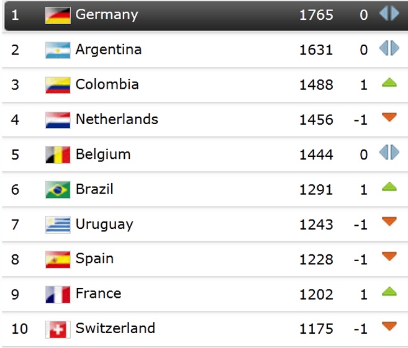Viewport: 408px width, 348px height.
Task: Click Brazil's green up arrow
Action: tap(389, 187)
